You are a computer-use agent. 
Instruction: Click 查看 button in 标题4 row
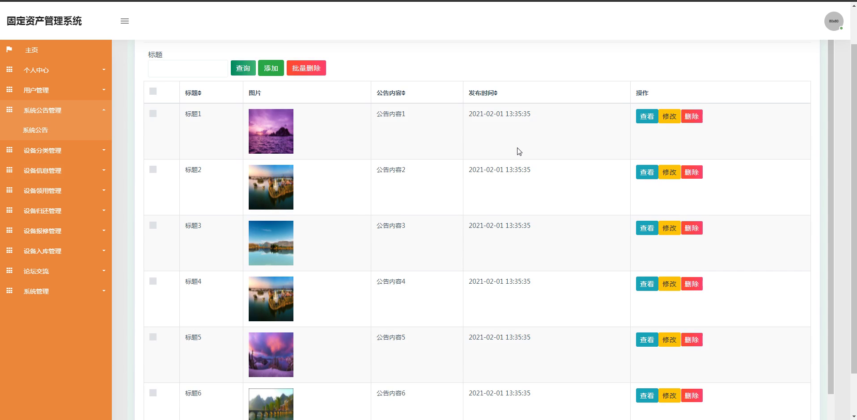point(647,284)
